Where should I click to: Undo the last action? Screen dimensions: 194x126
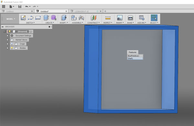tap(27, 6)
